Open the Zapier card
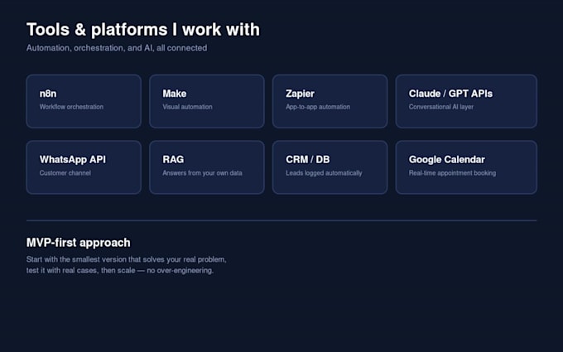Viewport: 563px width, 352px height. click(x=330, y=101)
